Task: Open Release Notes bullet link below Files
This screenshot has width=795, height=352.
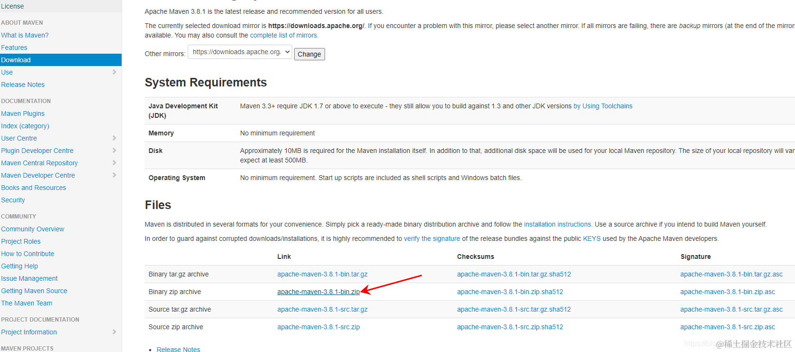Action: coord(178,349)
